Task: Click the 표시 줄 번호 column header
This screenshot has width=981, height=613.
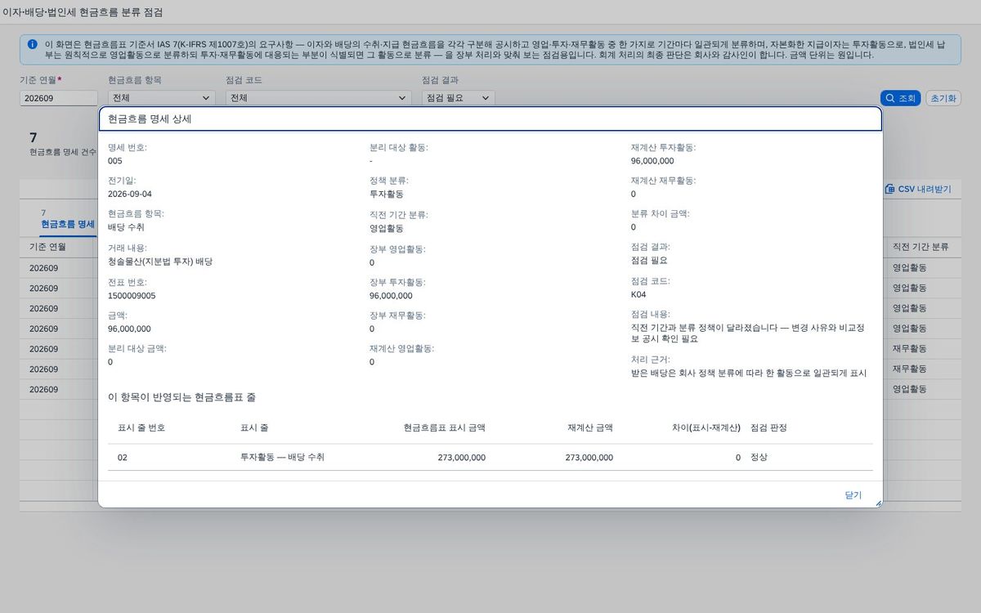Action: 141,427
